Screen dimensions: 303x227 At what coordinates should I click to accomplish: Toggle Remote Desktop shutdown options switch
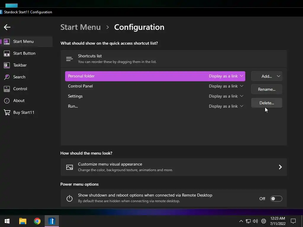coord(276,199)
